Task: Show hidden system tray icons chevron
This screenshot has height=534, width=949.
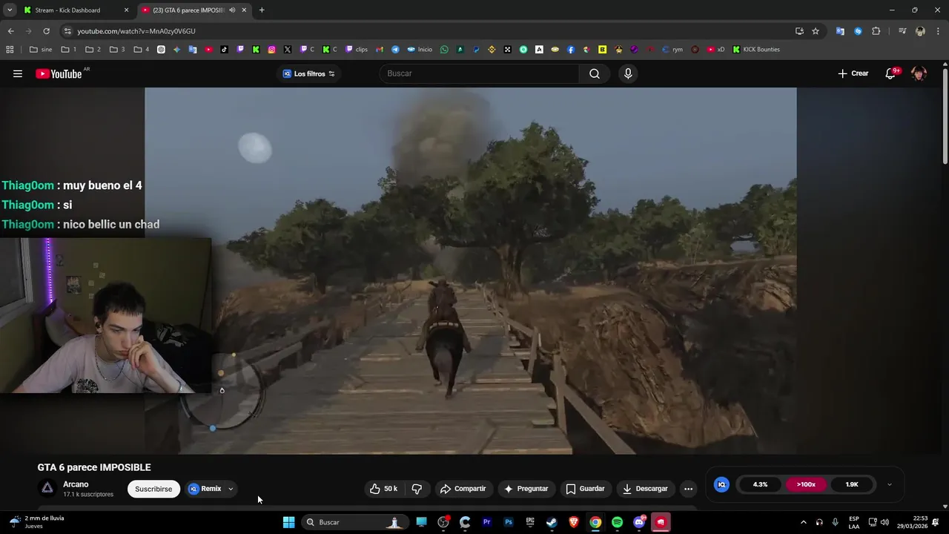Action: 803,522
